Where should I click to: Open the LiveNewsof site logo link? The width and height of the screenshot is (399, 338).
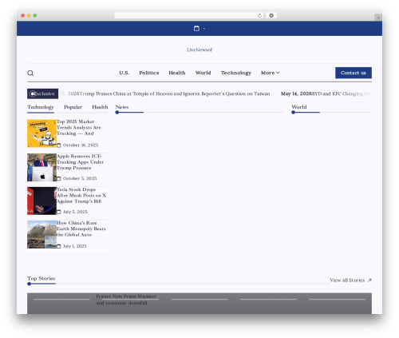point(199,50)
